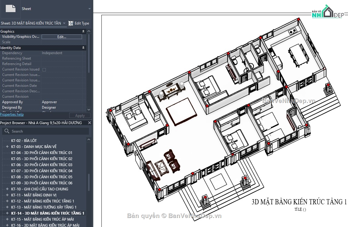Click the Designed By value Designer
348x227 pixels.
49,107
